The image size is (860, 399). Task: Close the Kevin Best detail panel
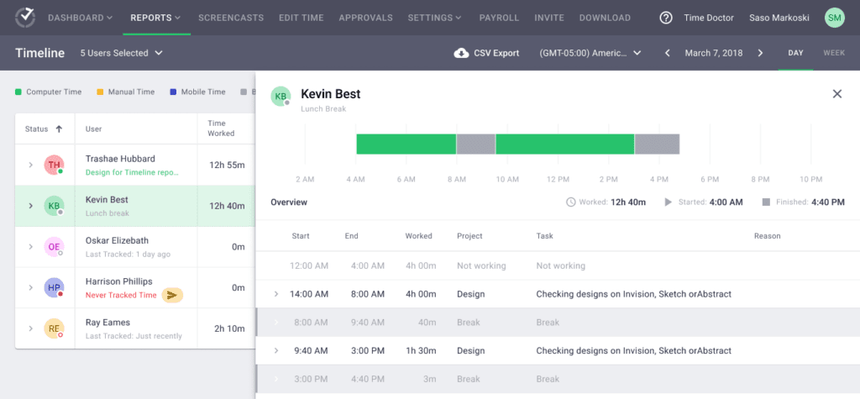click(836, 94)
